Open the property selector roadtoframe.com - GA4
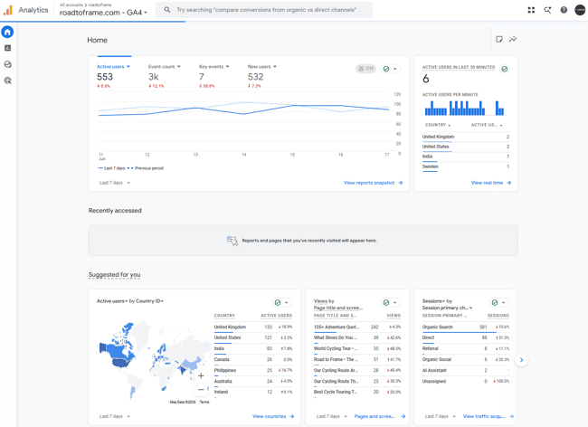This screenshot has width=588, height=427. coord(103,13)
